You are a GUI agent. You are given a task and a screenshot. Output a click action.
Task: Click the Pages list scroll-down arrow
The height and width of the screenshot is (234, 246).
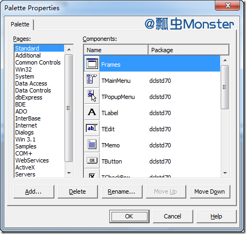tap(69, 173)
